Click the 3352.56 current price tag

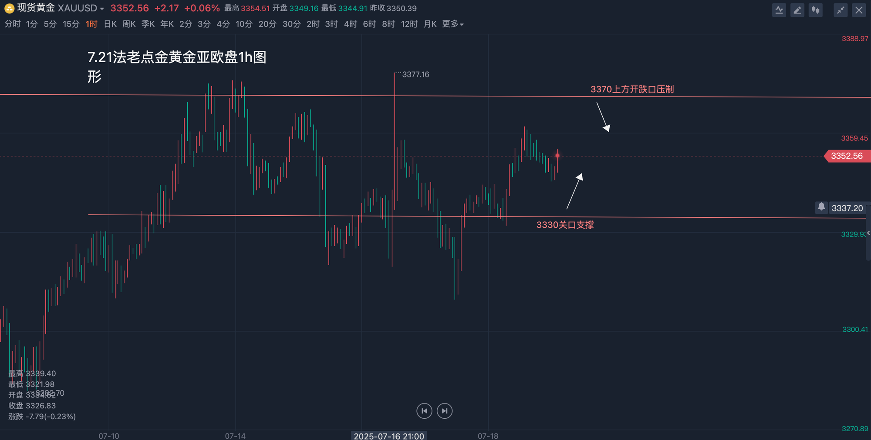847,156
